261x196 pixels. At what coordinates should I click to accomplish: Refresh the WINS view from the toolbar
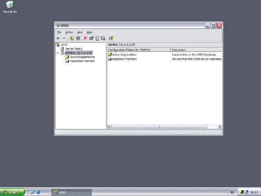[97, 38]
